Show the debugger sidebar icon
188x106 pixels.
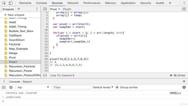click(x=184, y=9)
